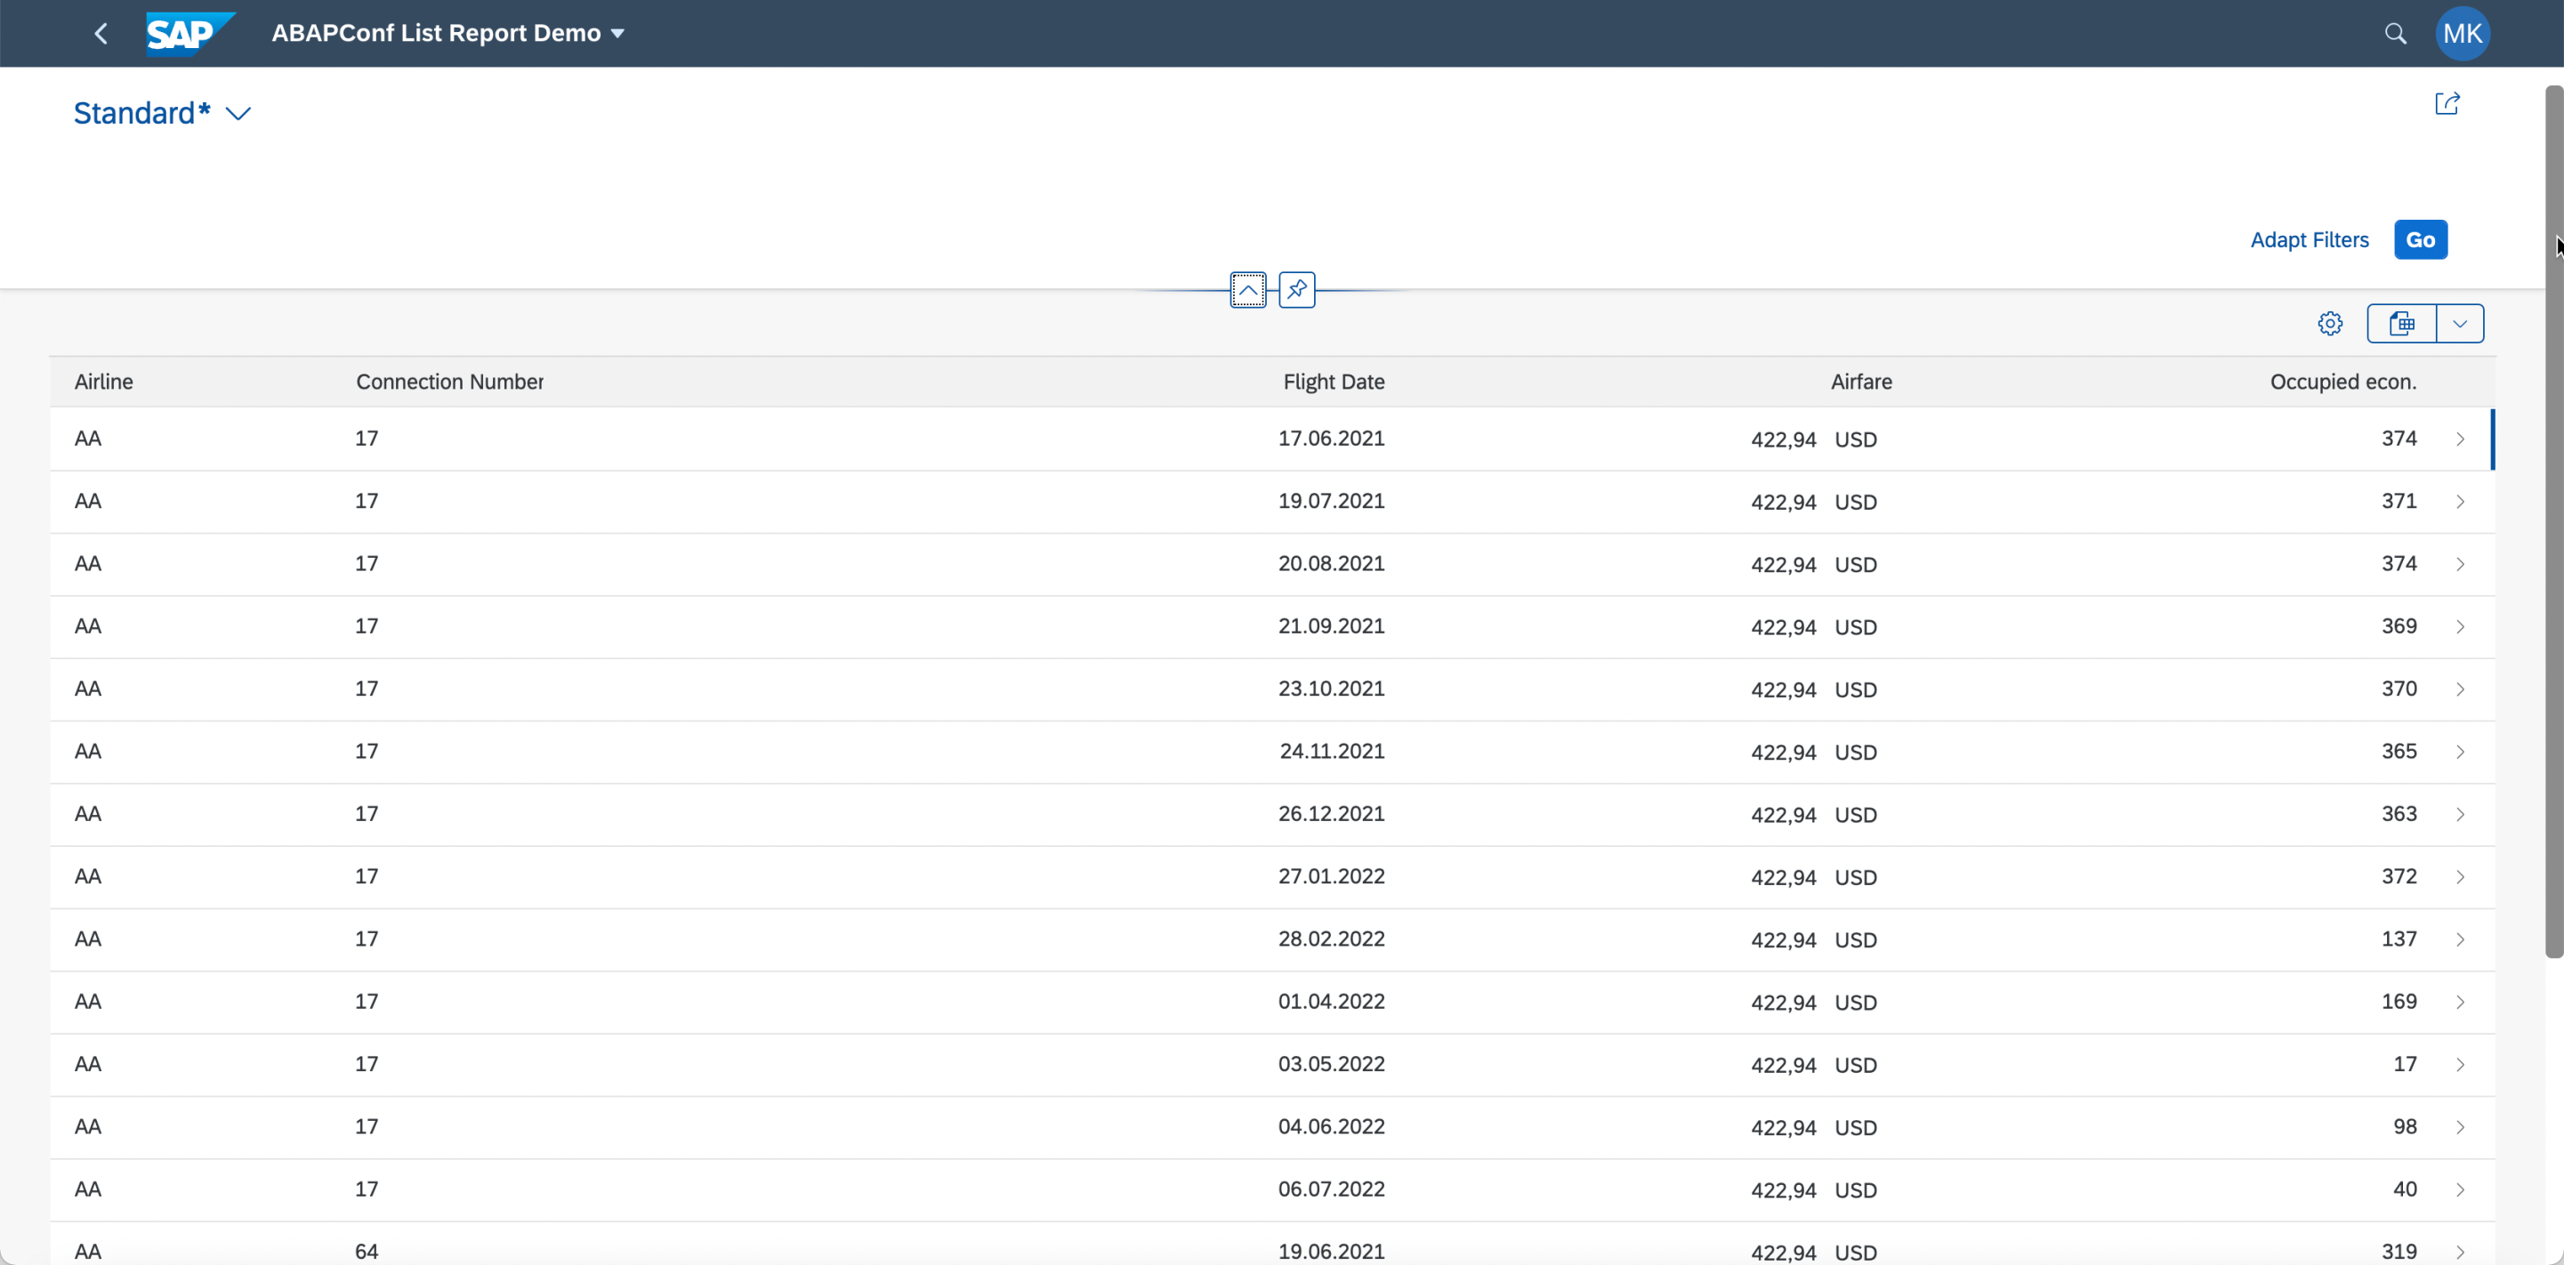2564x1265 pixels.
Task: Export table to spreadsheet
Action: (x=2402, y=324)
